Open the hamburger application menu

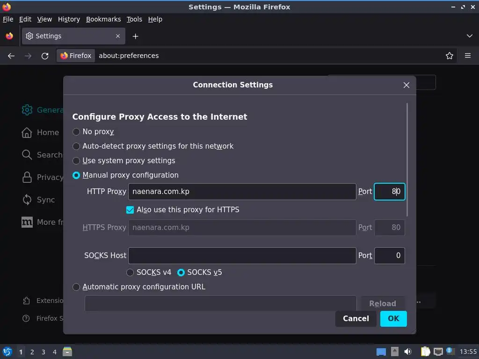(x=468, y=56)
